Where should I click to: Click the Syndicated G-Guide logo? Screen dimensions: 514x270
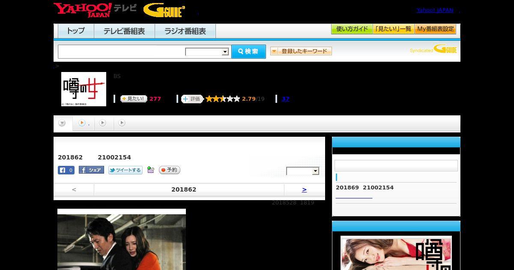coord(433,49)
